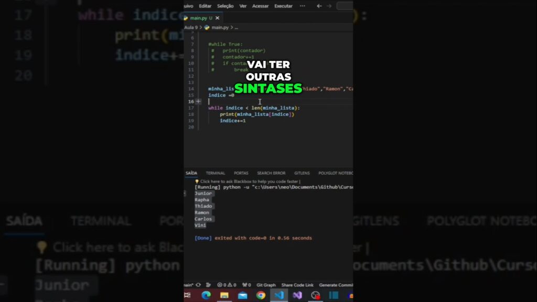This screenshot has width=537, height=302.
Task: Click the Share Code Link button
Action: [x=298, y=285]
